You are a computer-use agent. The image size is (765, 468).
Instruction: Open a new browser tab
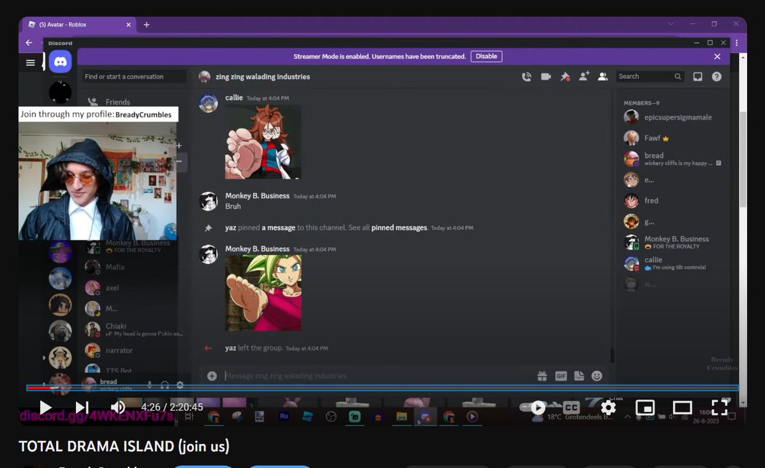pyautogui.click(x=146, y=24)
